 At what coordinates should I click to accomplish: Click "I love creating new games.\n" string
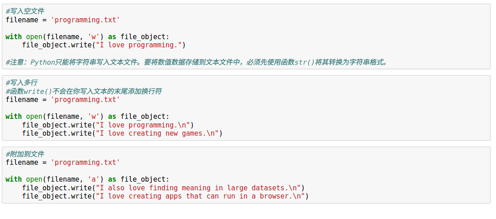(x=157, y=133)
